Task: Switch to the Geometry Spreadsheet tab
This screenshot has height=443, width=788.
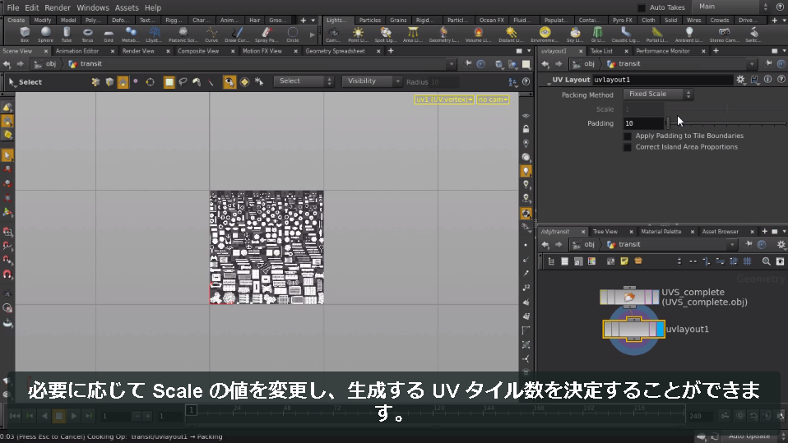Action: click(x=335, y=51)
